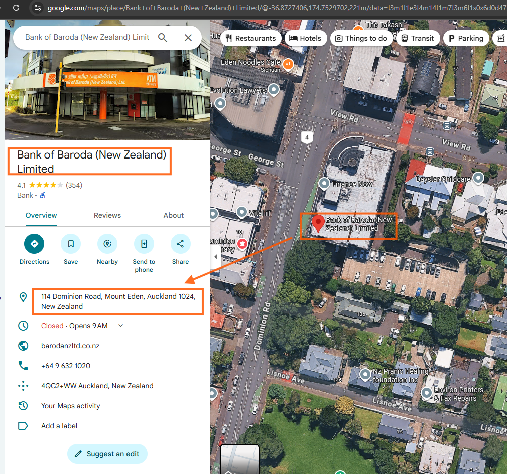
Task: Click the Share icon button
Action: pos(180,244)
